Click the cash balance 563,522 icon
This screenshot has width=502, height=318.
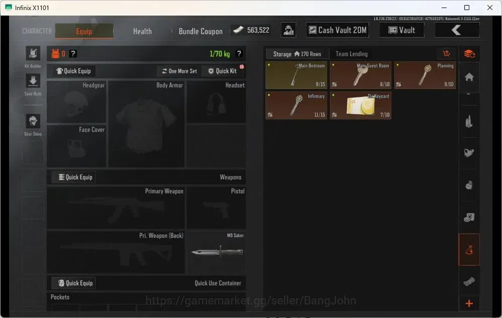coord(238,30)
